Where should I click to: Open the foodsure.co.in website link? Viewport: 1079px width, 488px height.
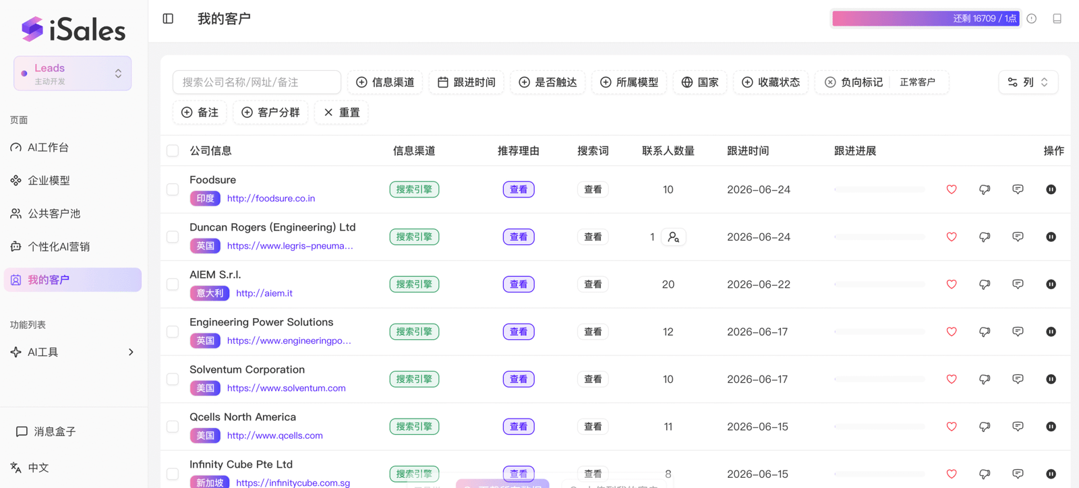pos(271,198)
